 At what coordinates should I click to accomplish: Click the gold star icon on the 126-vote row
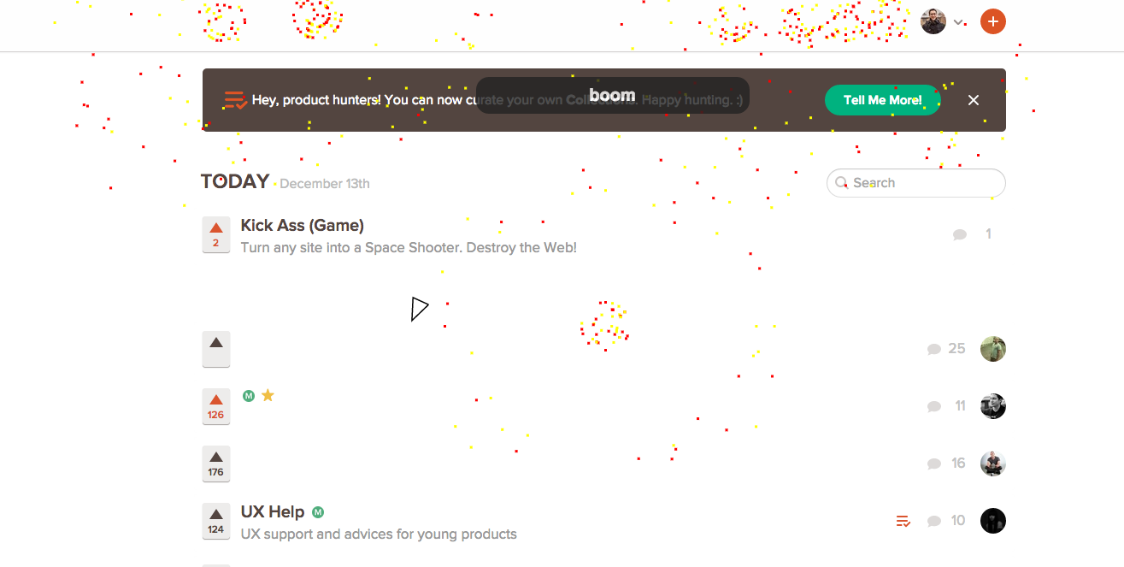(x=268, y=395)
